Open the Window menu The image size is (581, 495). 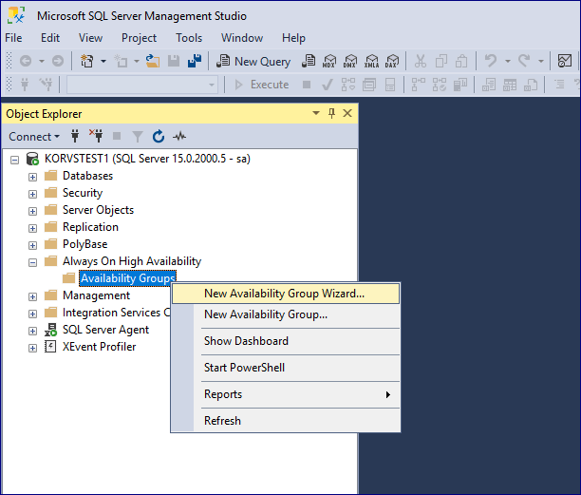tap(242, 38)
